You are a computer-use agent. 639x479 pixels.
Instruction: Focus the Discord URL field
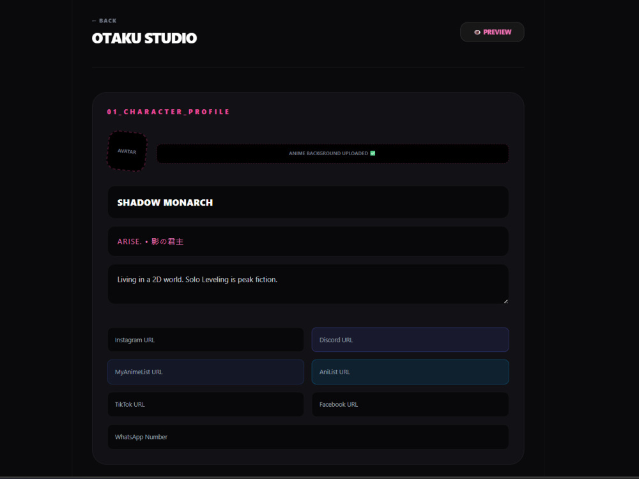pyautogui.click(x=410, y=340)
